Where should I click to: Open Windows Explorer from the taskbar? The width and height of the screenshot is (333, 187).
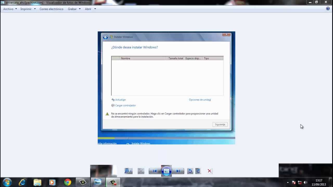click(x=37, y=182)
